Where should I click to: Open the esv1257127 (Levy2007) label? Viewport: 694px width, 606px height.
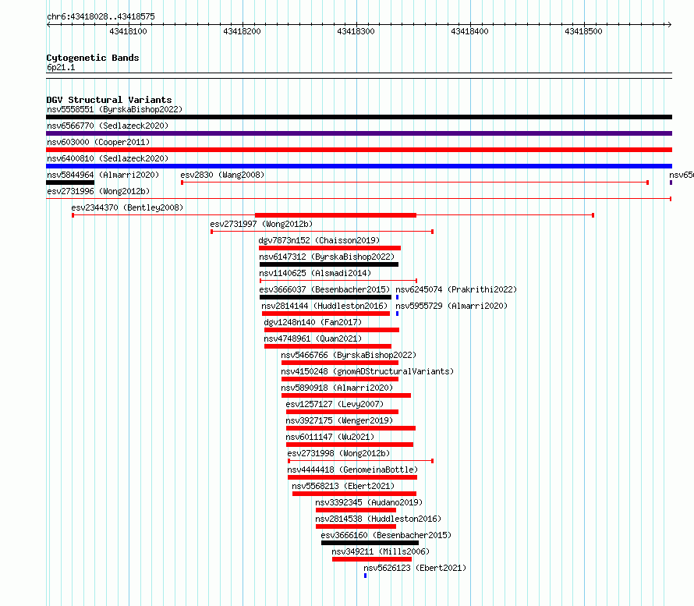point(335,404)
